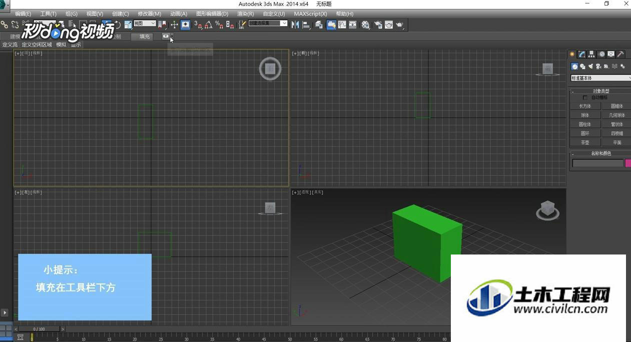Switch to the Motion command panel tab

click(601, 54)
